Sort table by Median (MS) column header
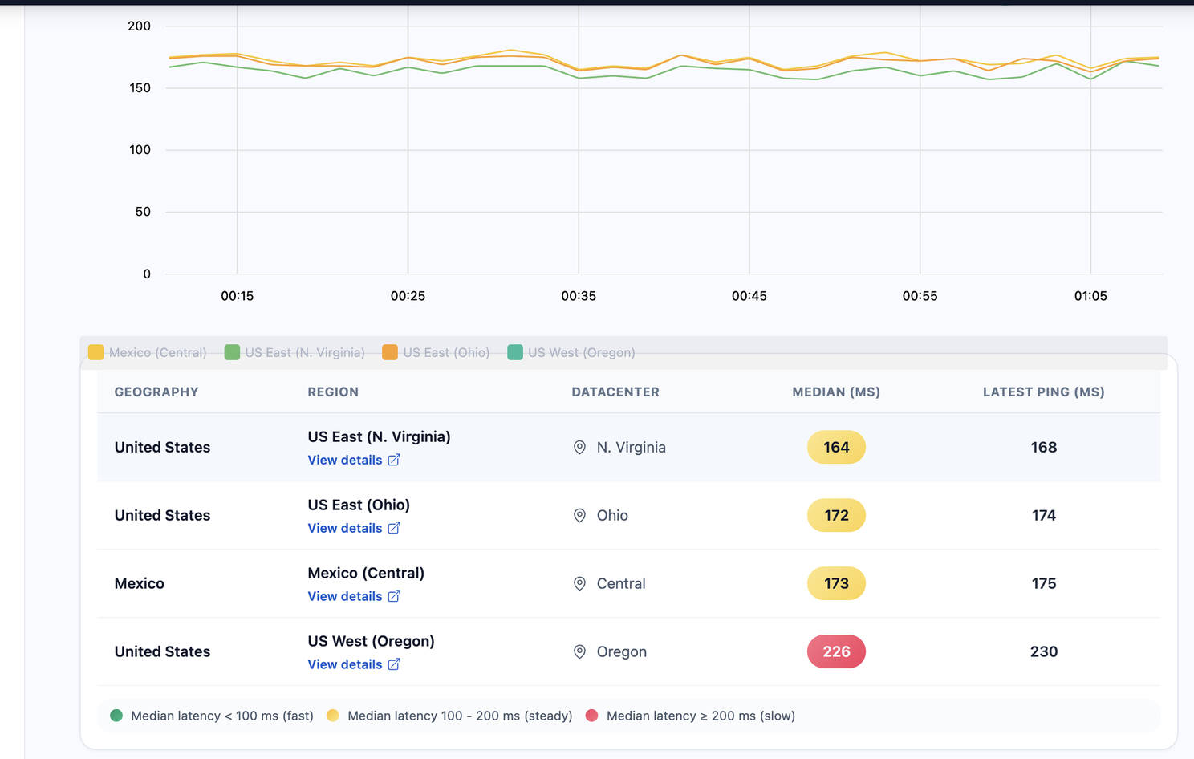 [x=835, y=392]
